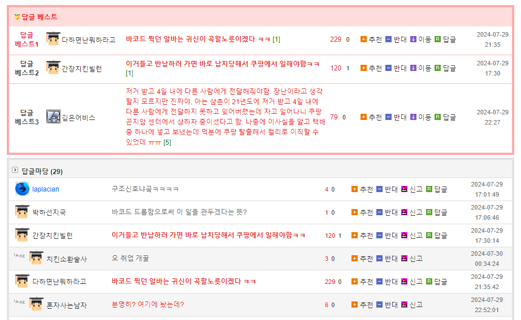Click 이동 icon on 답글 베스트3 row

pyautogui.click(x=414, y=117)
